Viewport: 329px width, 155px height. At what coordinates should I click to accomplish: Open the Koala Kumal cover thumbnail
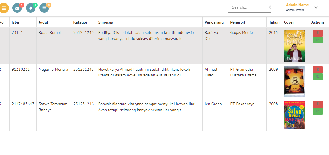(294, 46)
